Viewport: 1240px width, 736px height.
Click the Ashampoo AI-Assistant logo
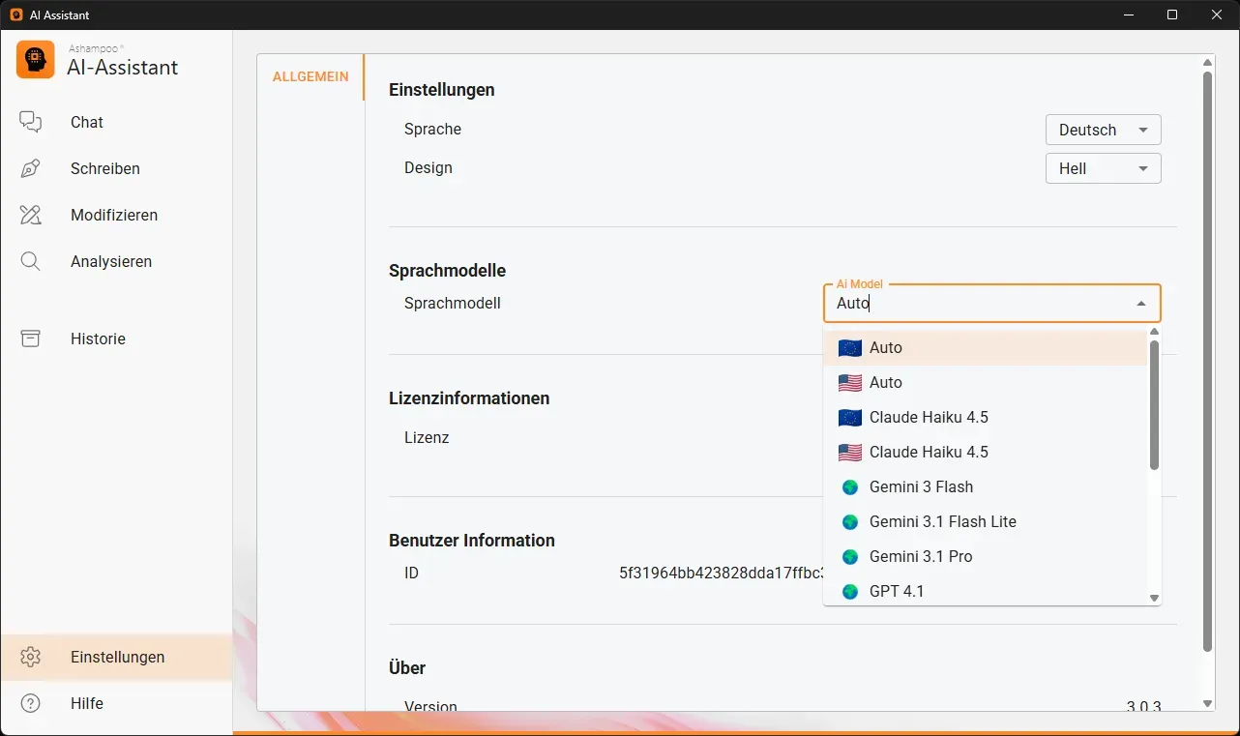(x=36, y=60)
